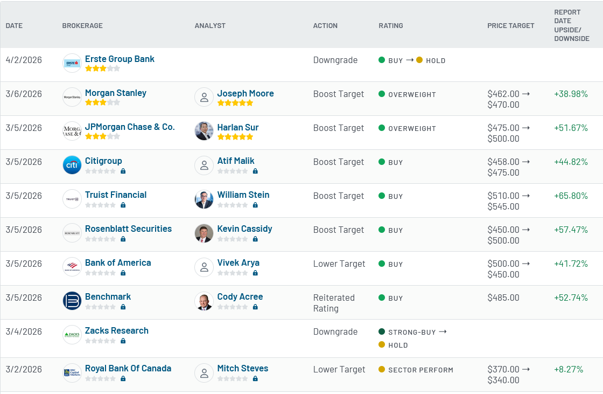Open the Benchmark brokerage link
This screenshot has height=394, width=603.
[108, 296]
